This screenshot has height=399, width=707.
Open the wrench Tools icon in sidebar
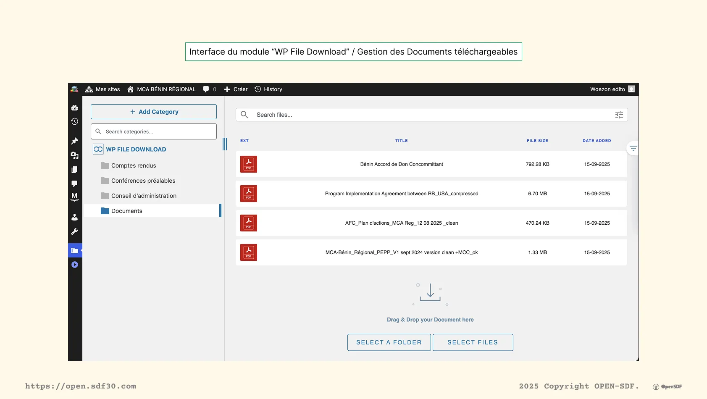click(75, 231)
